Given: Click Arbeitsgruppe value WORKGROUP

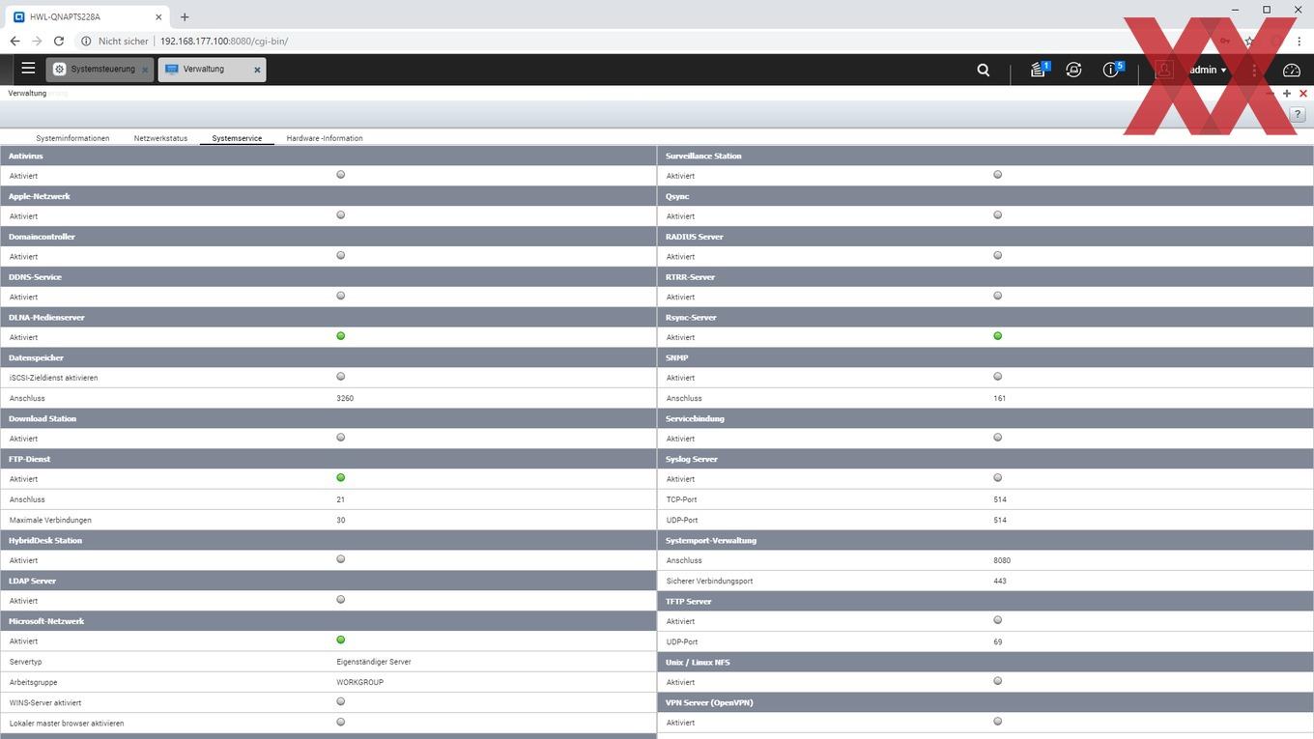Looking at the screenshot, I should 360,682.
